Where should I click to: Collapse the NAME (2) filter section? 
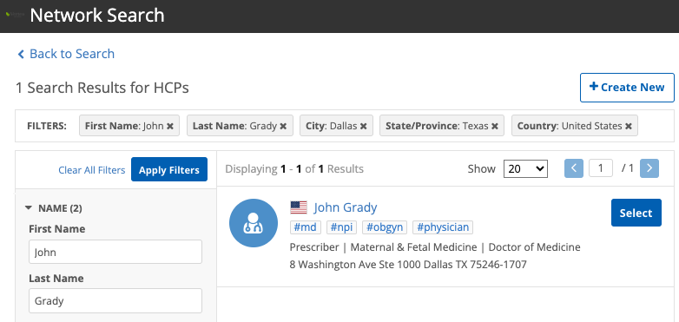tap(29, 208)
